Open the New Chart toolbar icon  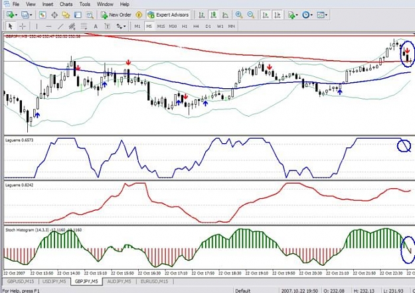(x=11, y=15)
